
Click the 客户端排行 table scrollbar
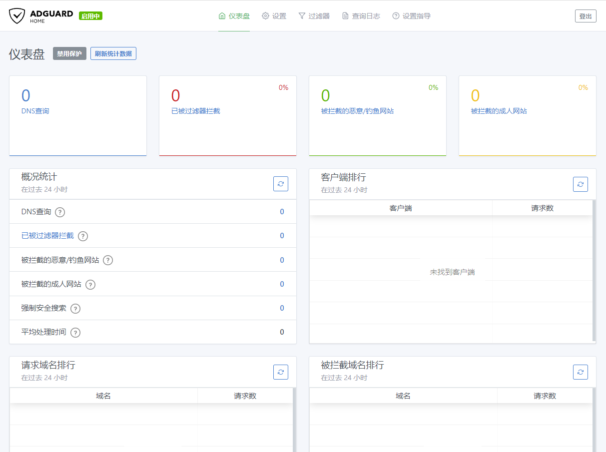(594, 270)
